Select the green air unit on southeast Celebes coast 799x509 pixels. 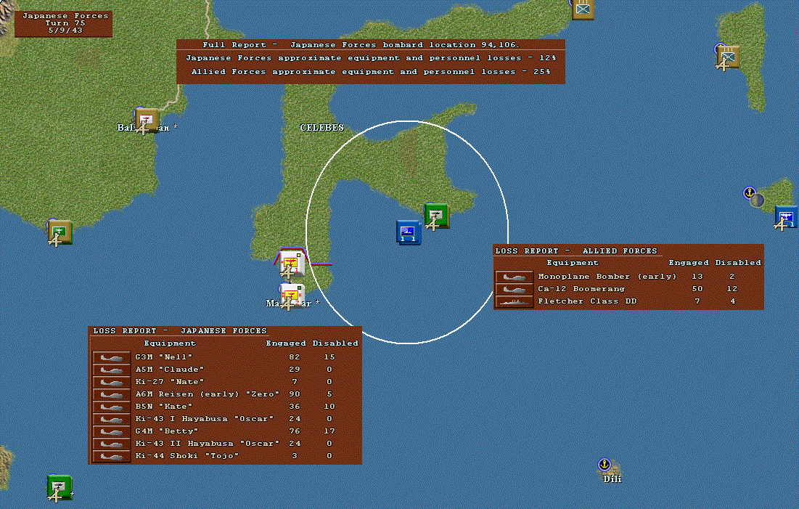click(x=437, y=216)
